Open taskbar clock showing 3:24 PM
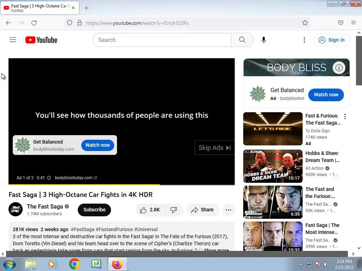362x271 pixels. click(x=344, y=264)
